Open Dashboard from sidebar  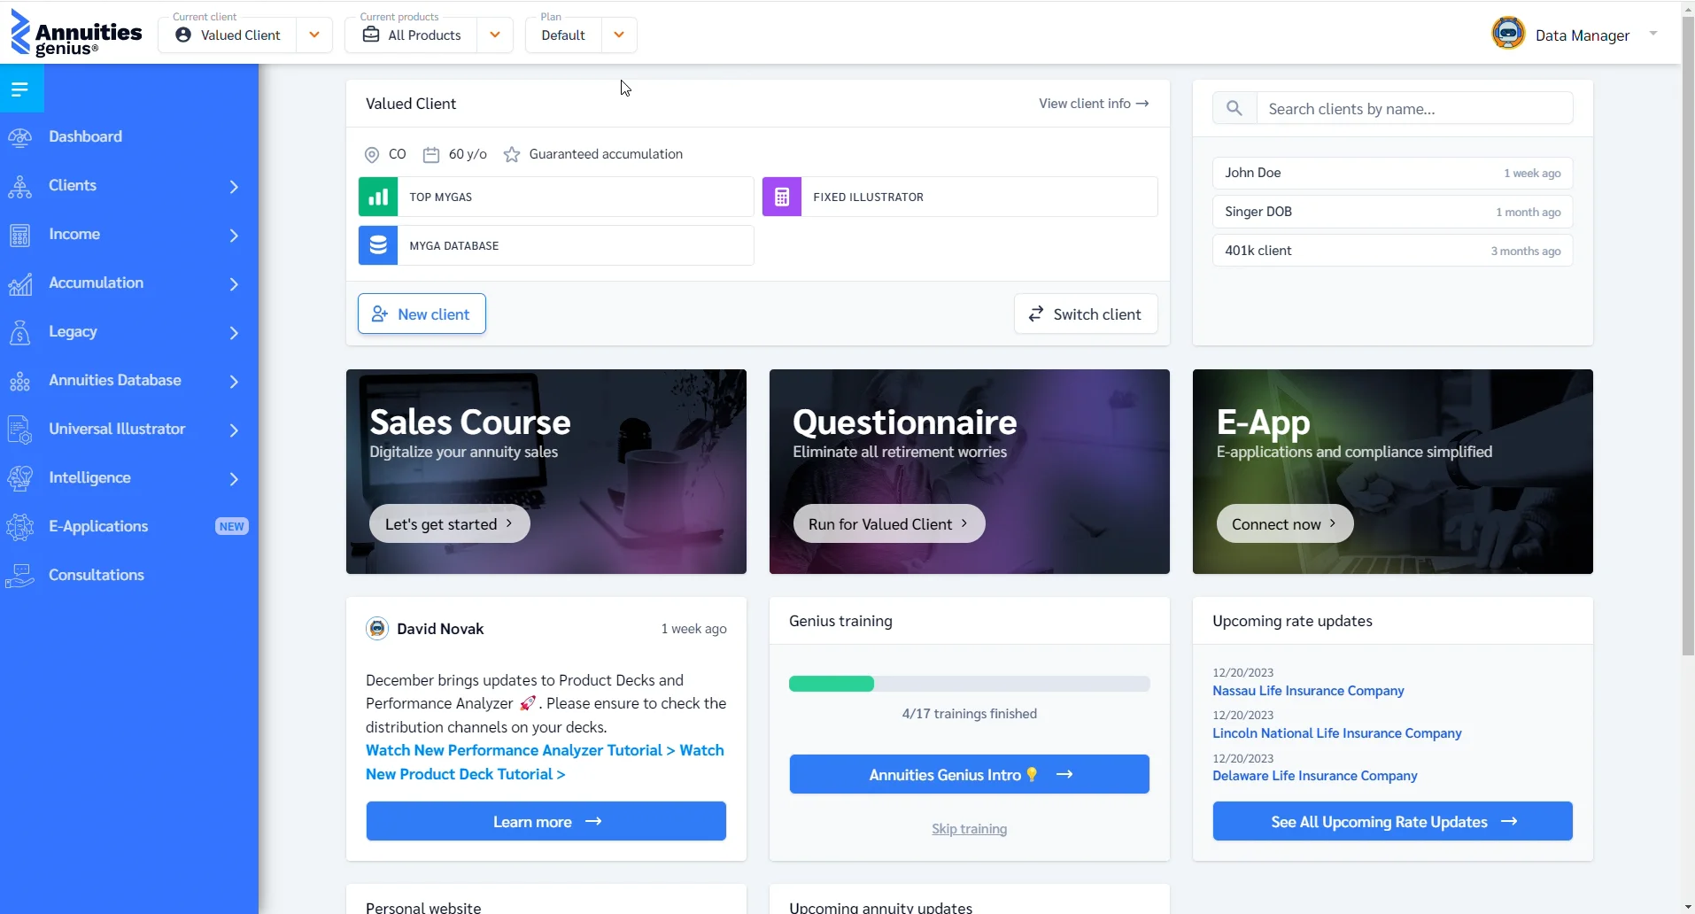click(x=85, y=136)
